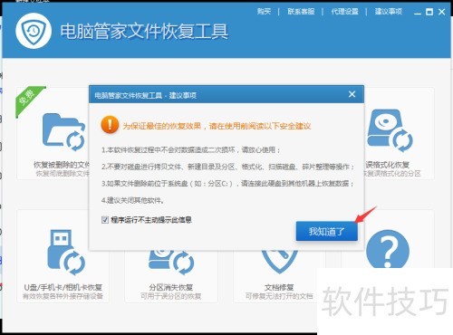Click the 误格式化恢复 label

(388, 165)
